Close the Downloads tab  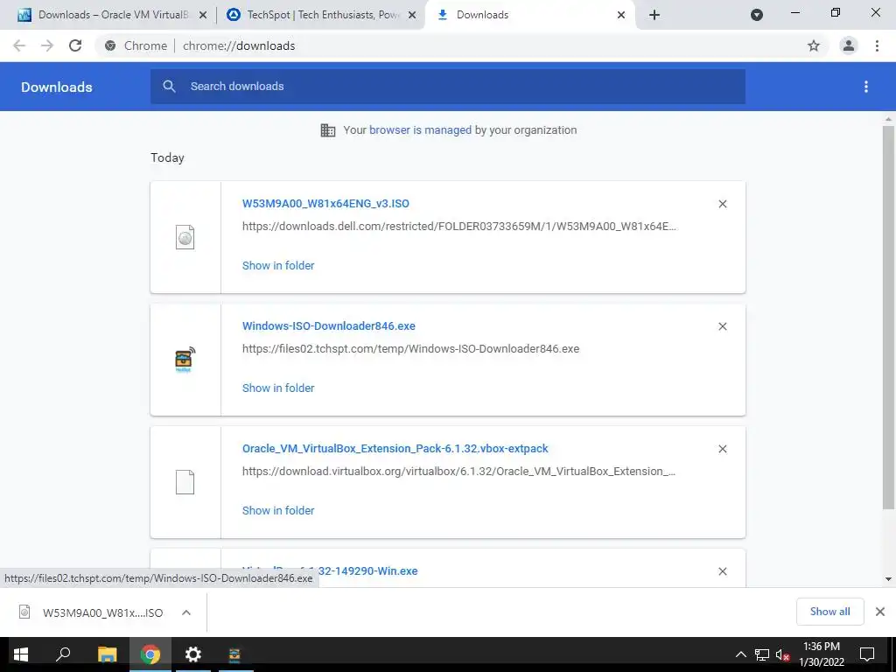tap(621, 15)
